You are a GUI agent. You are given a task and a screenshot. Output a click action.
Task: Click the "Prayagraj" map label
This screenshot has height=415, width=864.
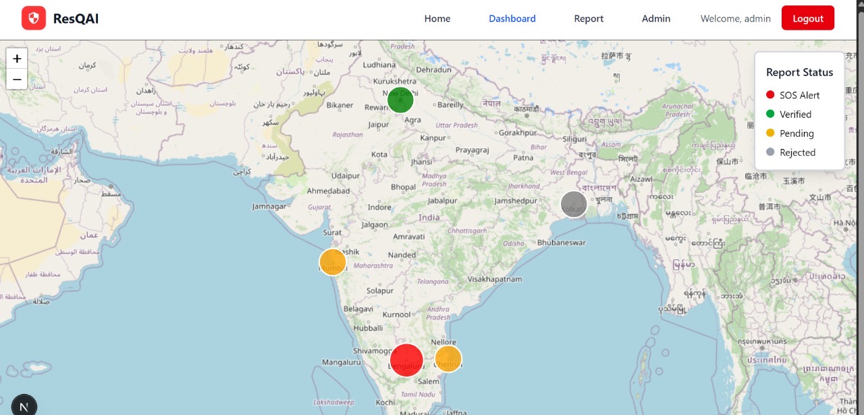(x=472, y=150)
